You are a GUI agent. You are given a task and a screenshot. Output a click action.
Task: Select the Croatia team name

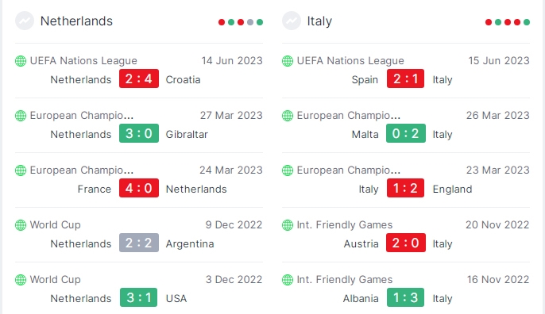(183, 80)
